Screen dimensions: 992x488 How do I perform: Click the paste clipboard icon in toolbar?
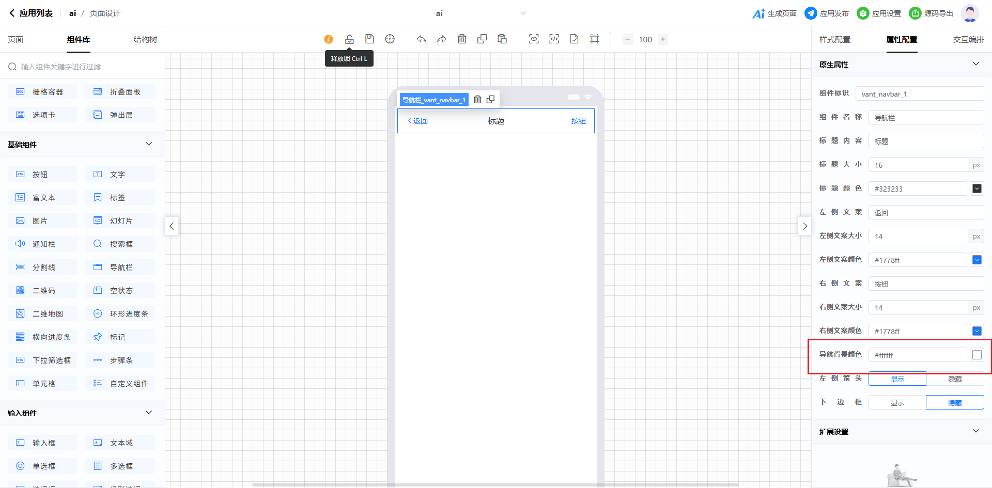point(502,39)
